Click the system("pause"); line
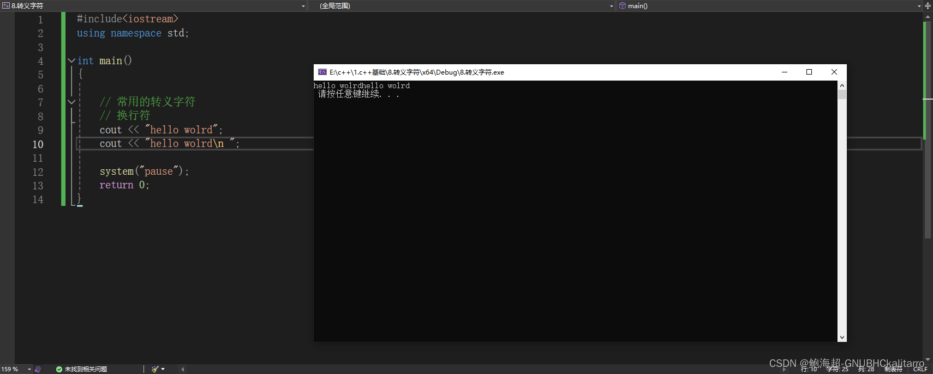Image resolution: width=933 pixels, height=374 pixels. click(x=144, y=171)
